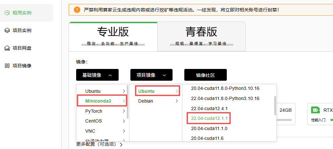Viewport: 333px width, 149px height.
Task: Click the green RTX GPU card icon
Action: tap(315, 110)
